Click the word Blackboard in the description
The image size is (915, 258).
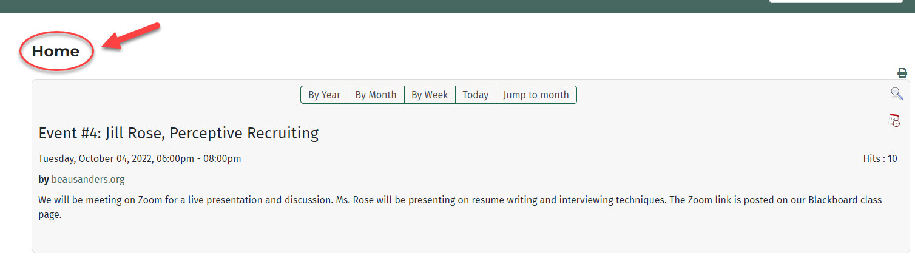832,200
